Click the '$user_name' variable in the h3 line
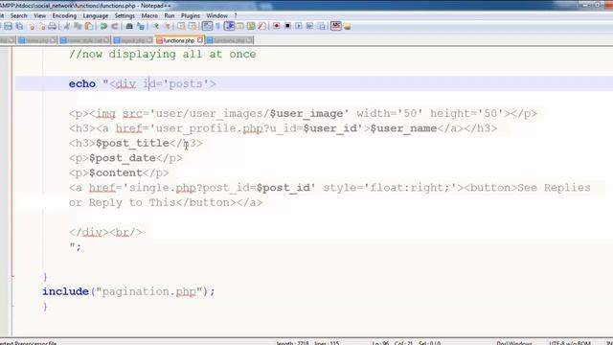Image resolution: width=613 pixels, height=345 pixels. (403, 128)
